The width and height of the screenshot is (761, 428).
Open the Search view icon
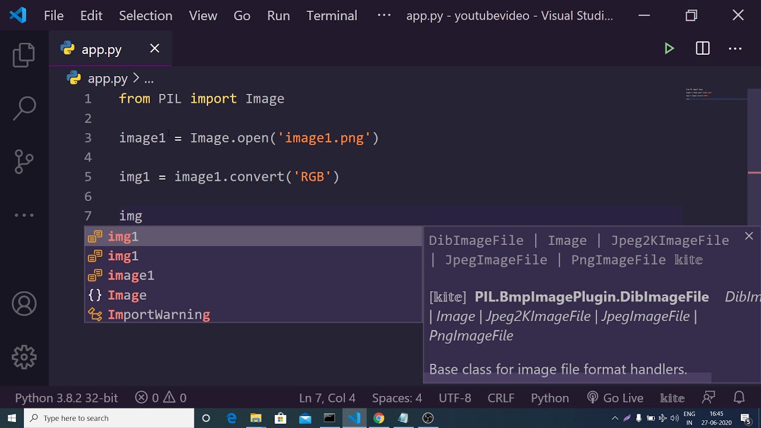pos(24,108)
